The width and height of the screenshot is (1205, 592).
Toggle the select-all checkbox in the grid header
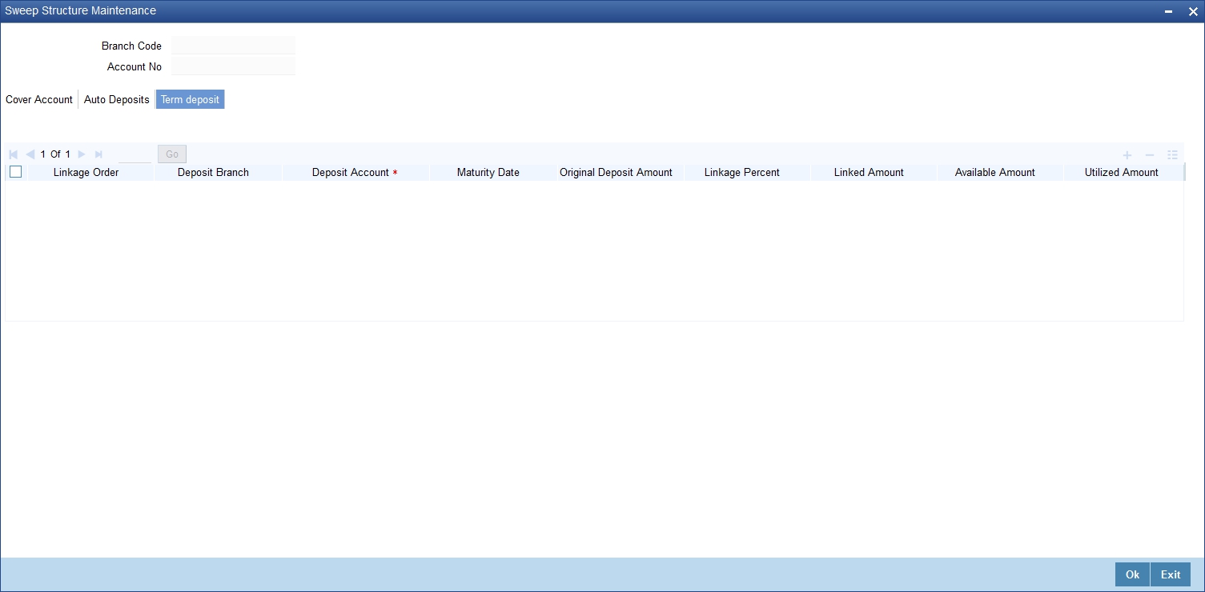coord(15,171)
